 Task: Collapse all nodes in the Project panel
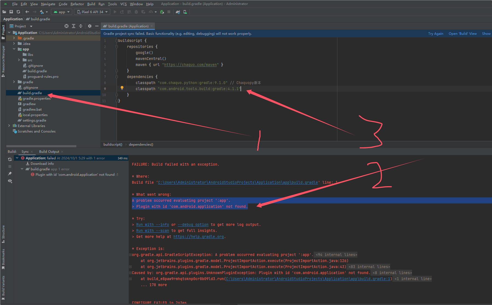[x=80, y=26]
